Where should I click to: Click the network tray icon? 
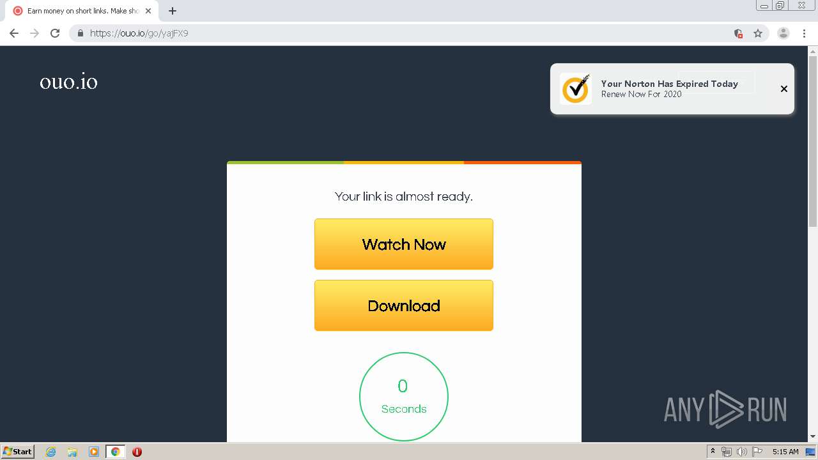point(727,452)
